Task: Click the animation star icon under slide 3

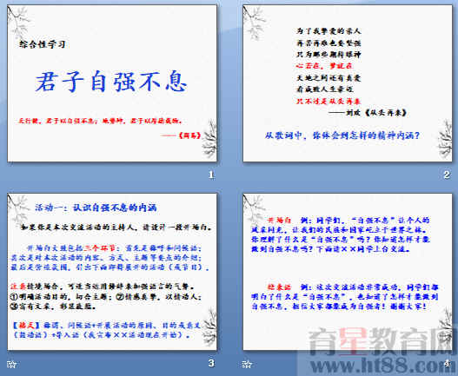Action: pos(12,365)
